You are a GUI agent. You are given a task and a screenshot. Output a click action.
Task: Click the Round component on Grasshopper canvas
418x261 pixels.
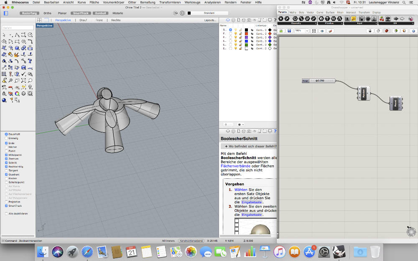[396, 103]
